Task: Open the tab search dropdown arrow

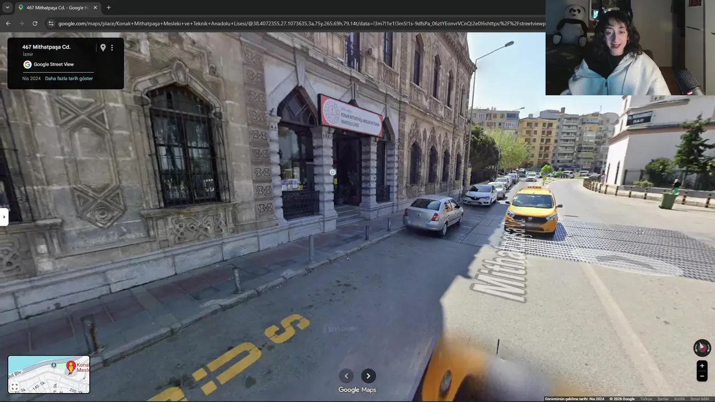Action: tap(7, 8)
